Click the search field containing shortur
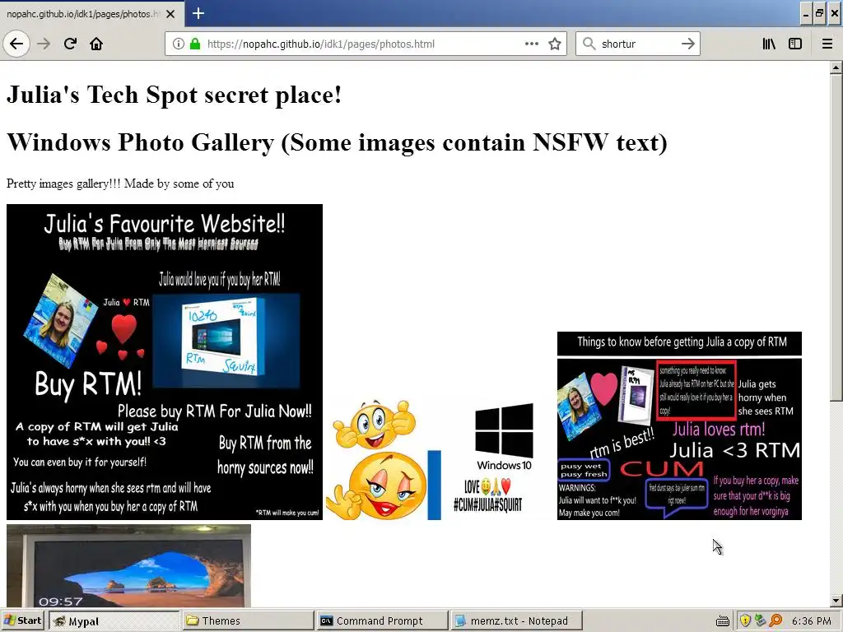Viewport: 843px width, 632px height. click(x=638, y=44)
